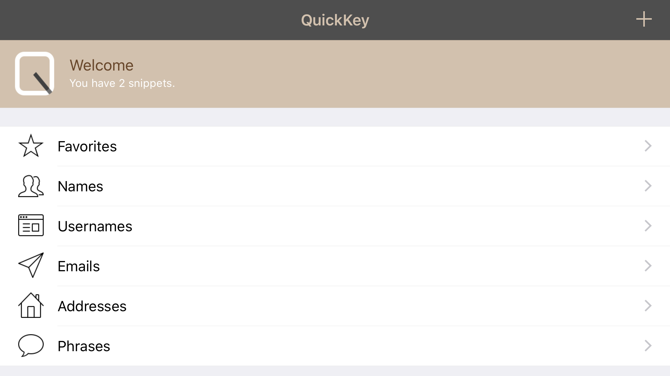Open Emails via its right chevron

[648, 266]
